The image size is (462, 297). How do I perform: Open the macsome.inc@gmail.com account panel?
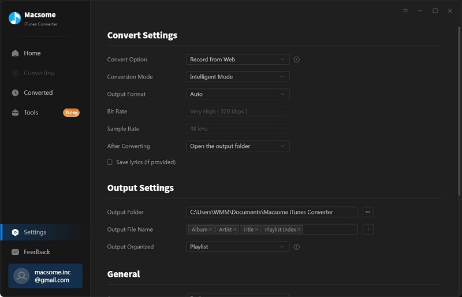(x=46, y=276)
